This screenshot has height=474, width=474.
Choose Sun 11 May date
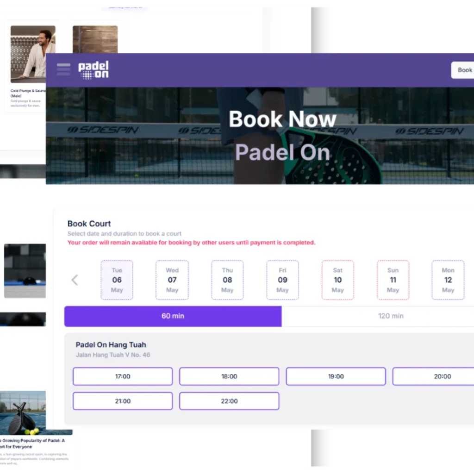coord(393,280)
